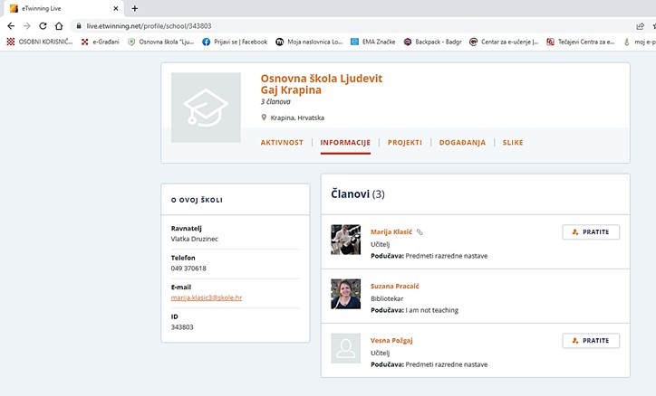Viewport: 656px width, 396px height.
Task: Select the INFORMACIJE tab
Action: coord(345,142)
